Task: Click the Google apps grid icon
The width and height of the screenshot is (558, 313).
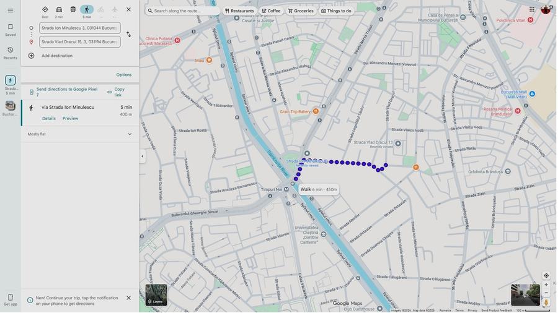Action: pyautogui.click(x=531, y=10)
